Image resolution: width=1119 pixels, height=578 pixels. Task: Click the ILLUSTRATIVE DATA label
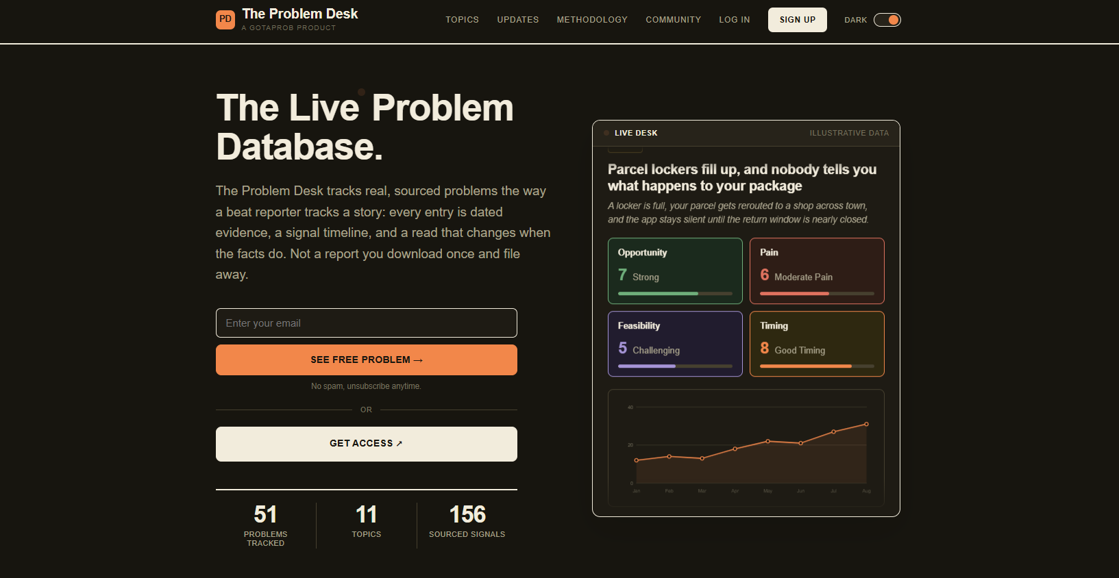[x=849, y=133]
